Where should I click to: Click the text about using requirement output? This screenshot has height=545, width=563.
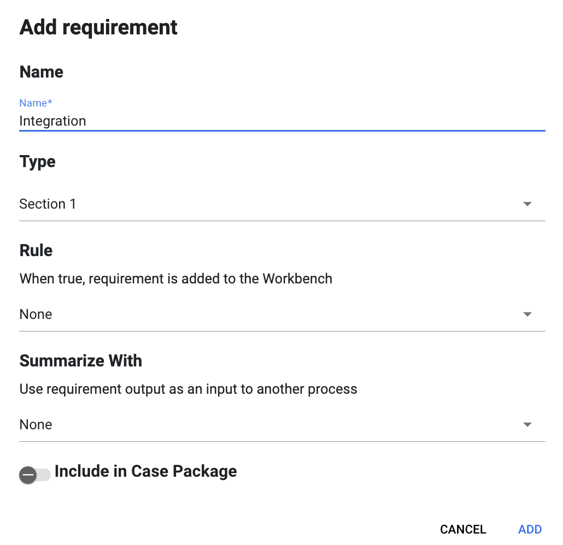point(188,389)
